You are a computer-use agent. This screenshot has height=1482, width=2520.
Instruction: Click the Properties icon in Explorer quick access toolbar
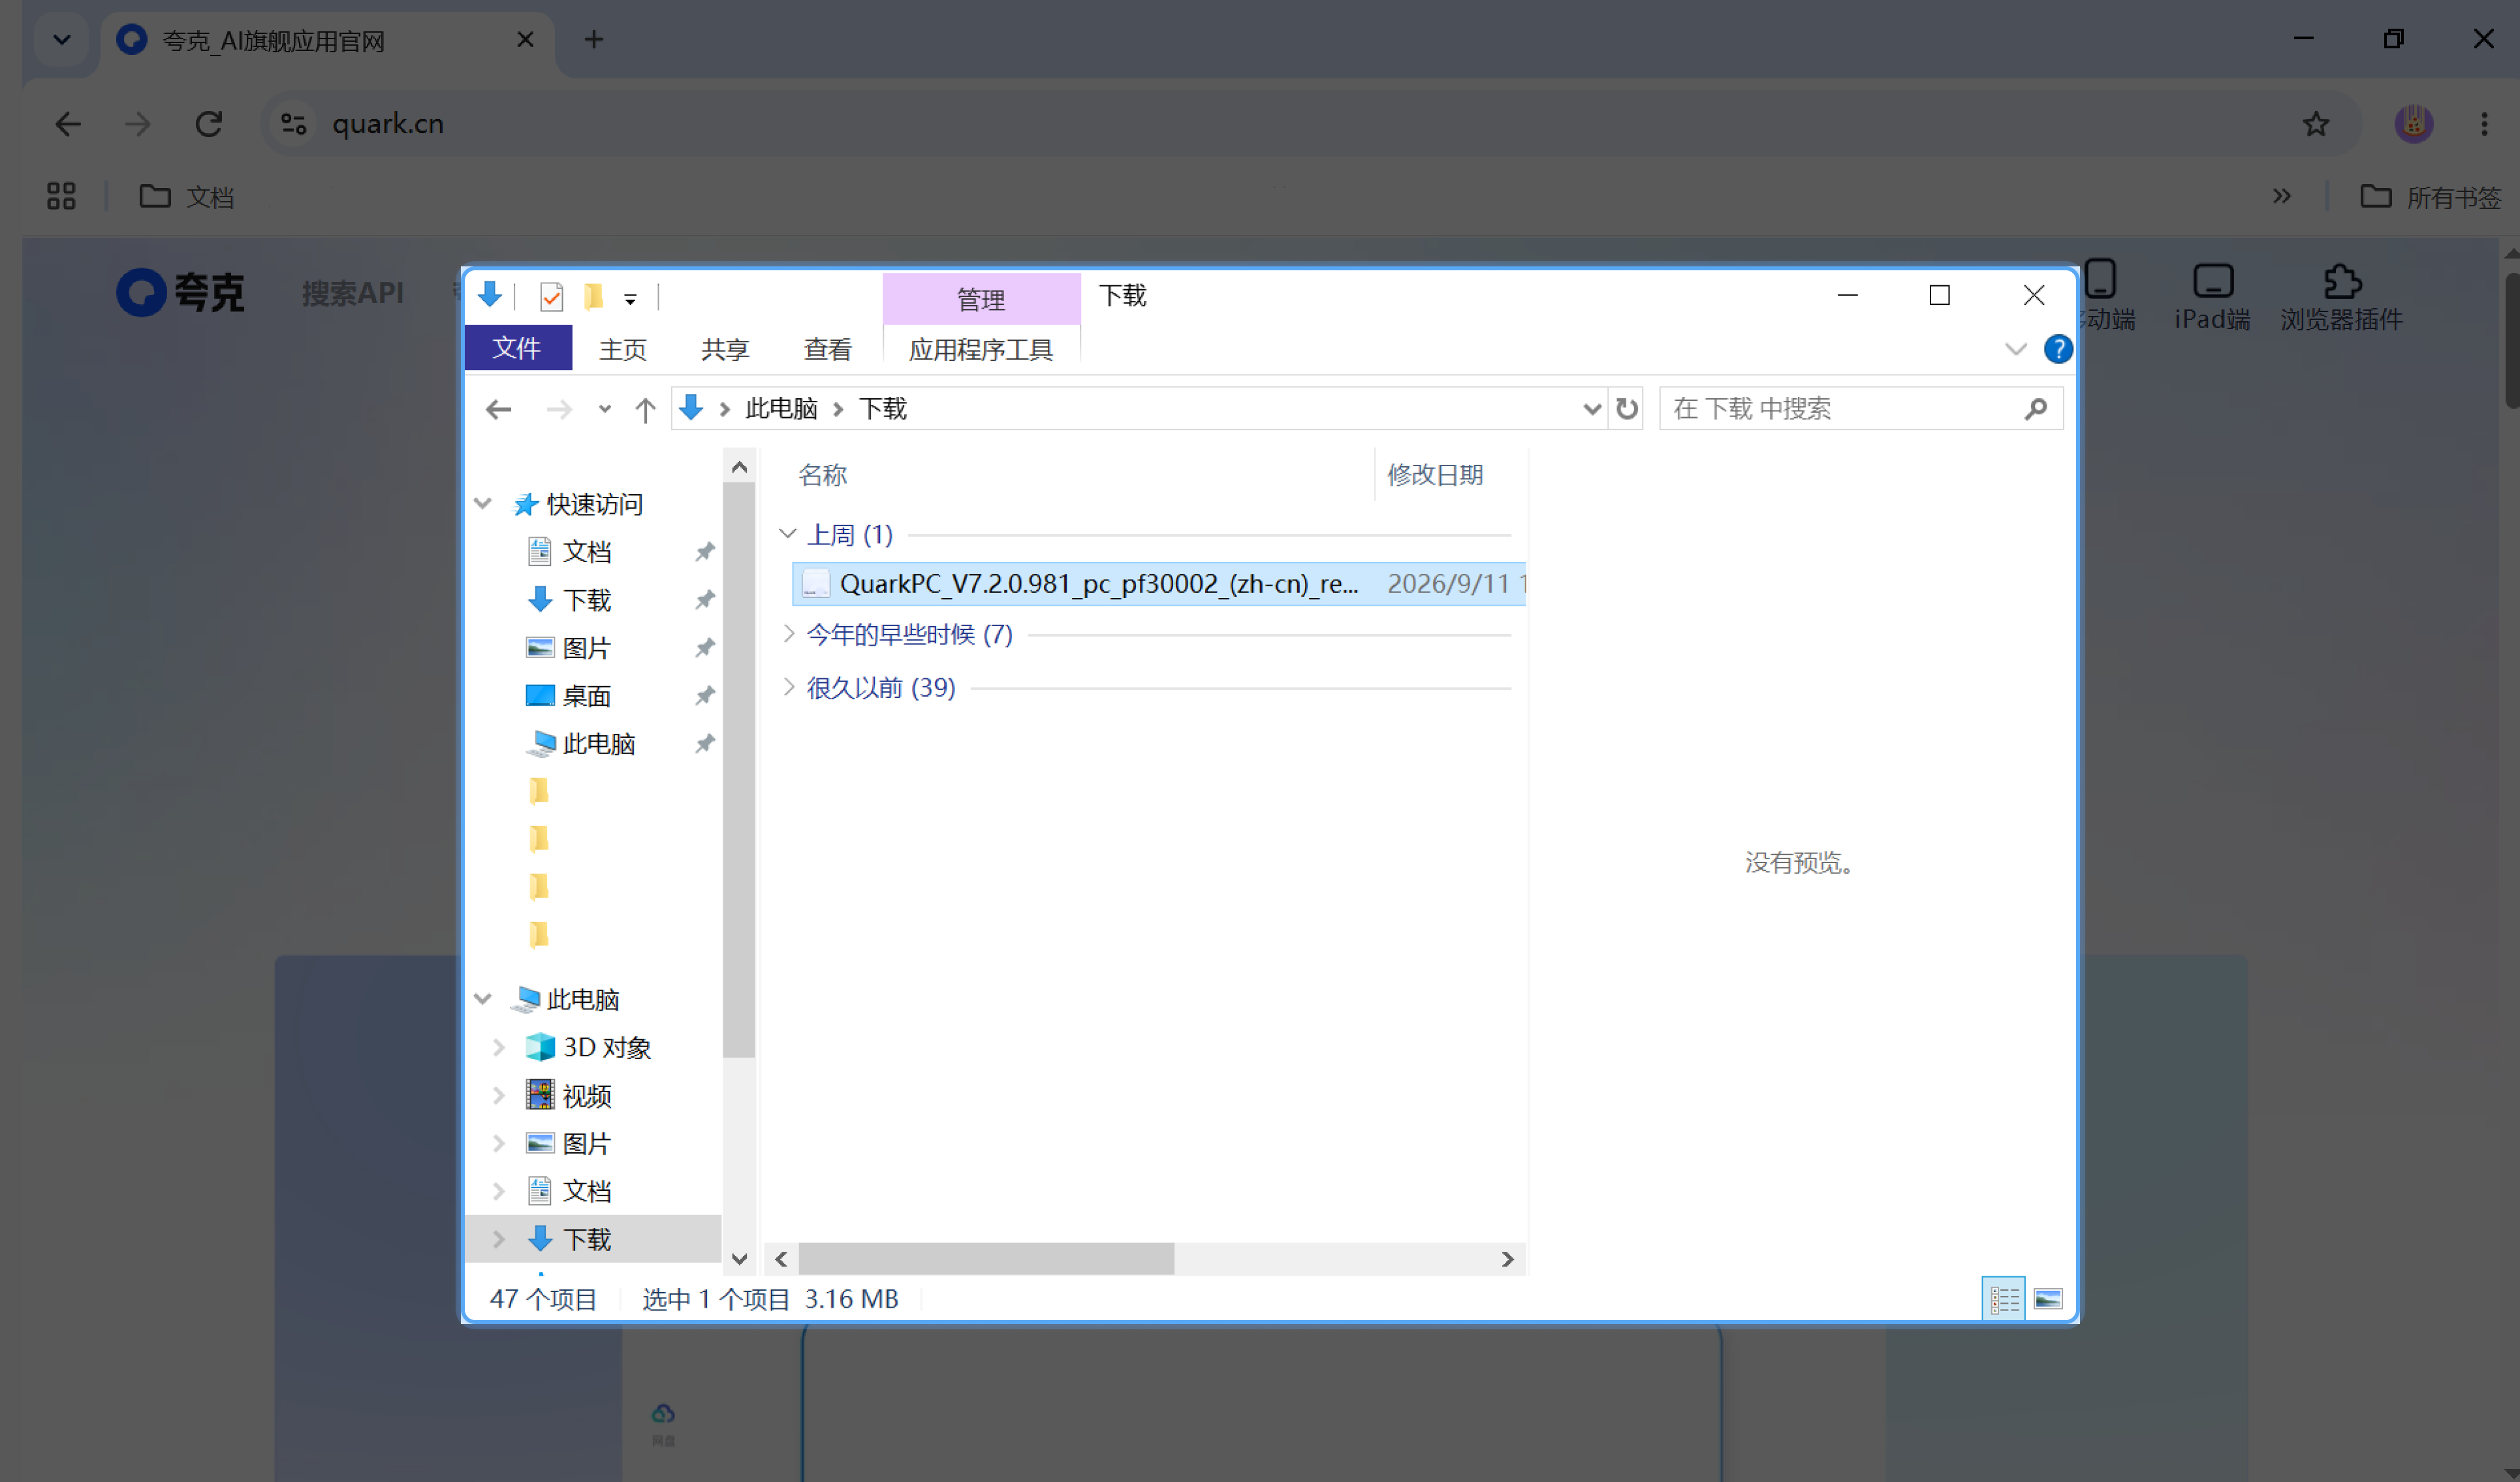click(x=551, y=297)
